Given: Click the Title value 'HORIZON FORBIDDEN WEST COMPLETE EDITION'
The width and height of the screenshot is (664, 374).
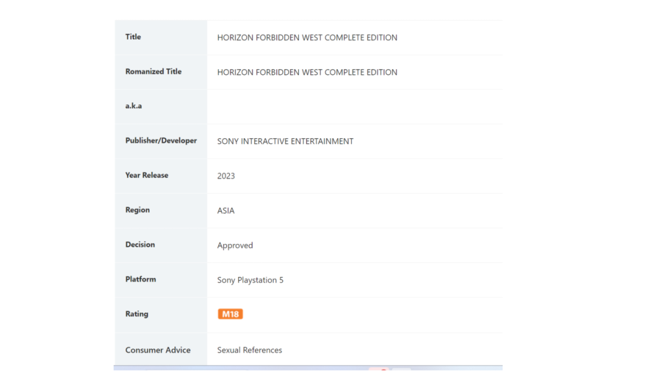Looking at the screenshot, I should point(308,38).
